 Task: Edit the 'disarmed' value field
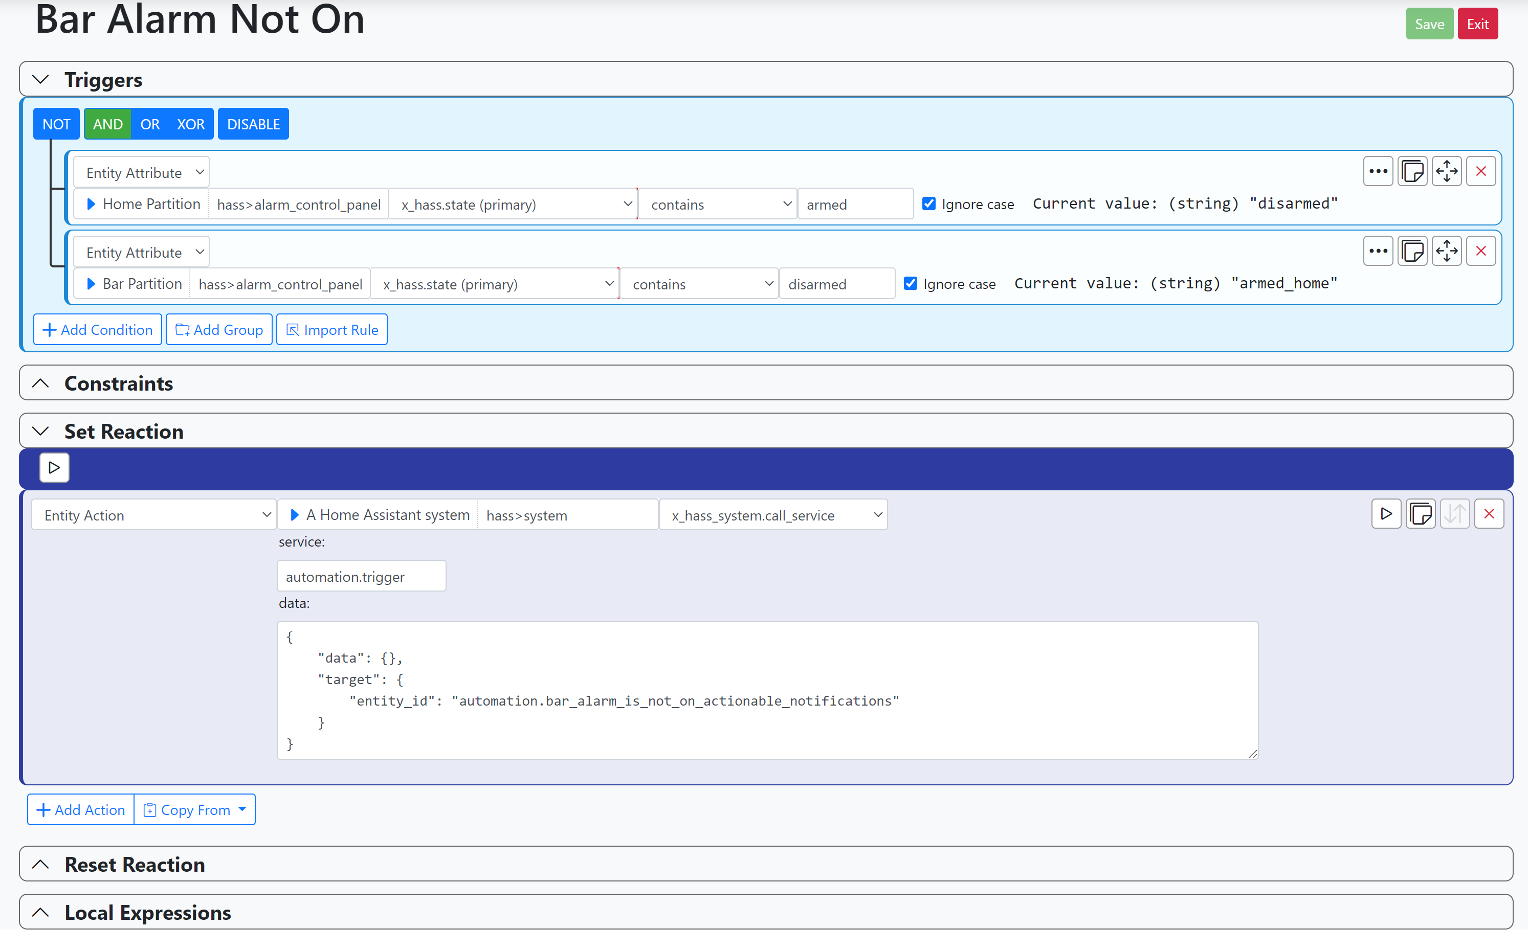(x=837, y=284)
